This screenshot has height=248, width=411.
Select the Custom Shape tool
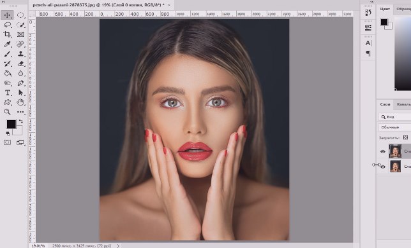(x=7, y=102)
